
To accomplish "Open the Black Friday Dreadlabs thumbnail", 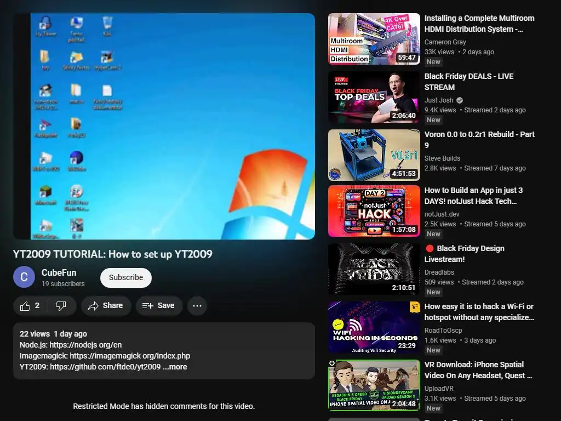I will [374, 269].
